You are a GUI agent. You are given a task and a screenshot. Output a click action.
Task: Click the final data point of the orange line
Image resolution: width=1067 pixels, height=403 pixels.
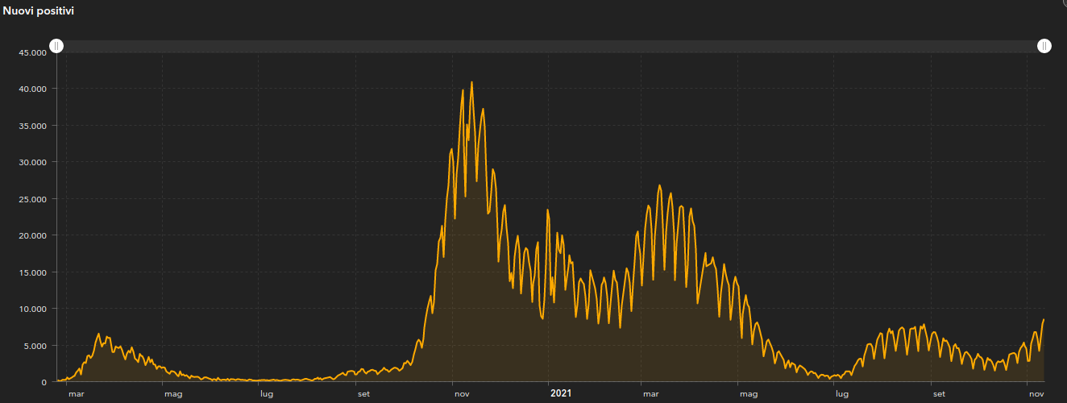1044,320
